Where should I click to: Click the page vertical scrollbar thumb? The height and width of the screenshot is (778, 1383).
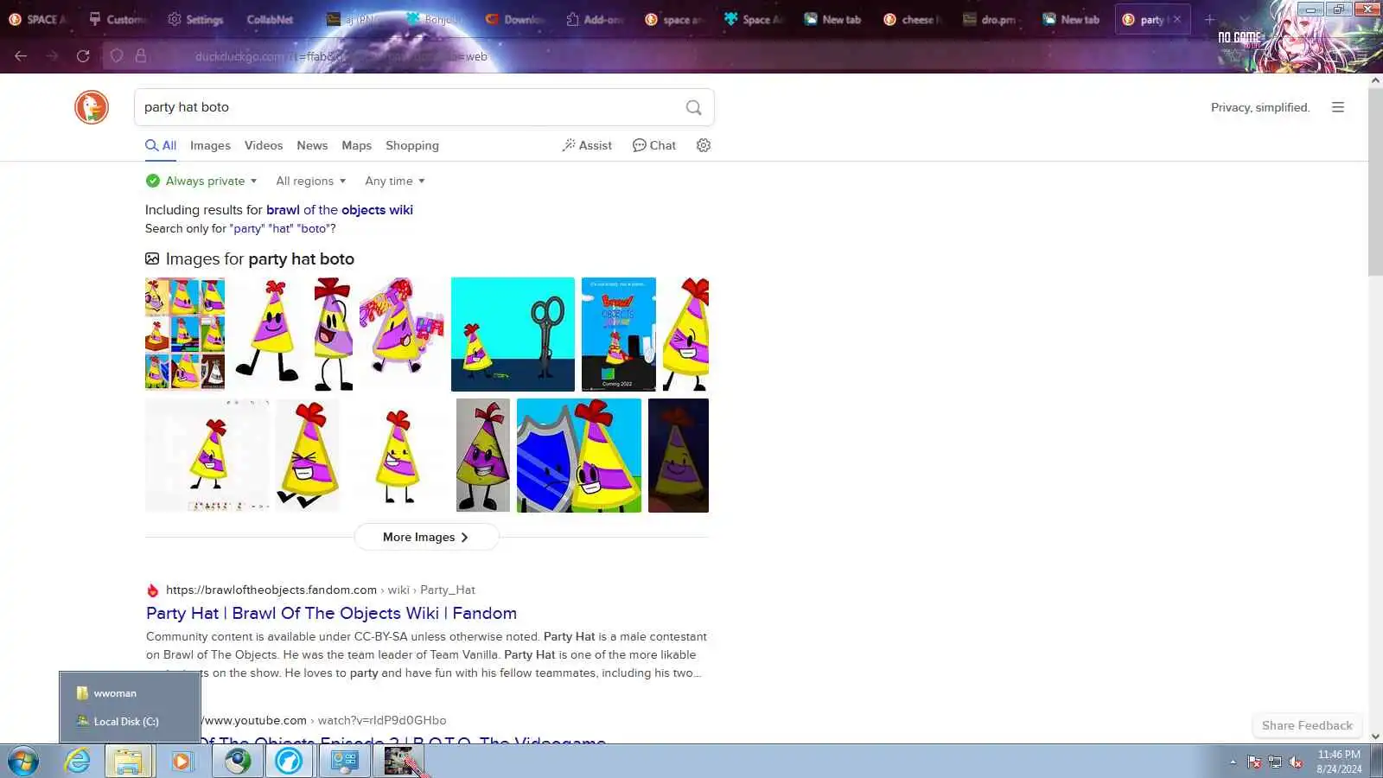click(1375, 182)
